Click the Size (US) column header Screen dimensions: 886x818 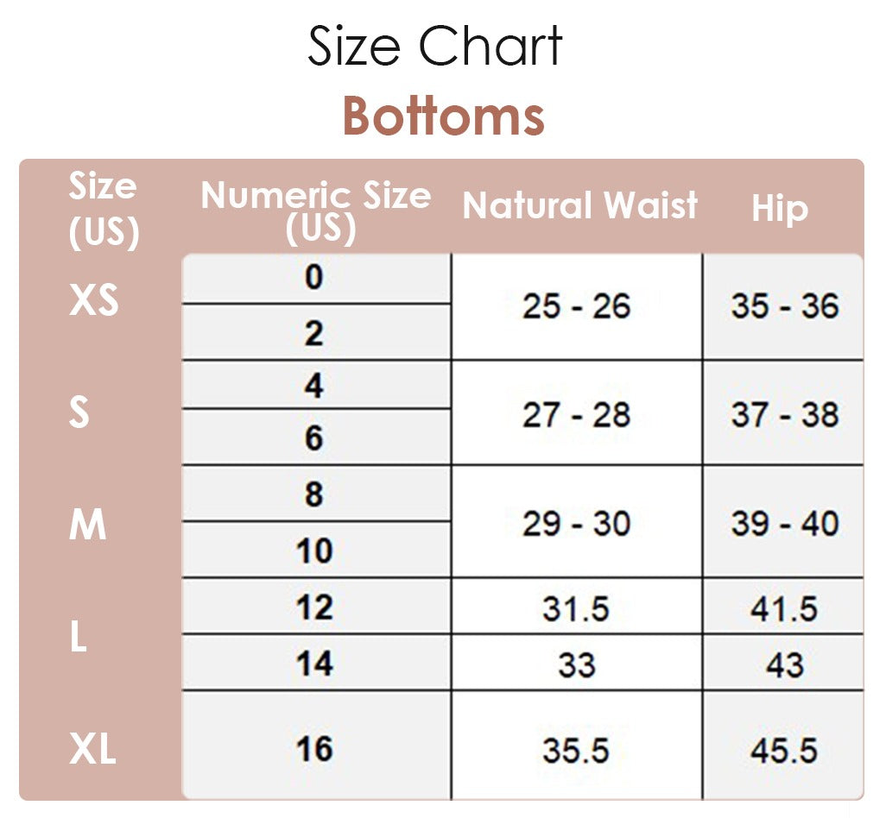pos(104,210)
